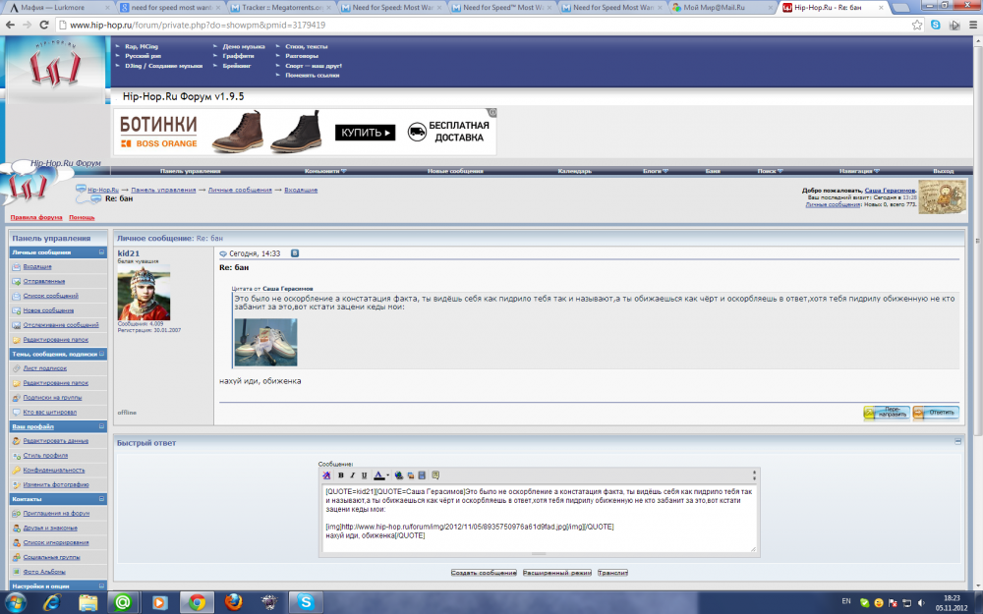Toggle Underline formatting in the quick reply

[363, 475]
